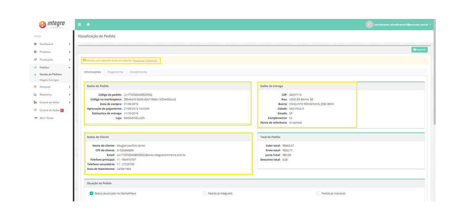Click delivery estimate 11/10/2019
The image size is (465, 220).
[x=131, y=113]
